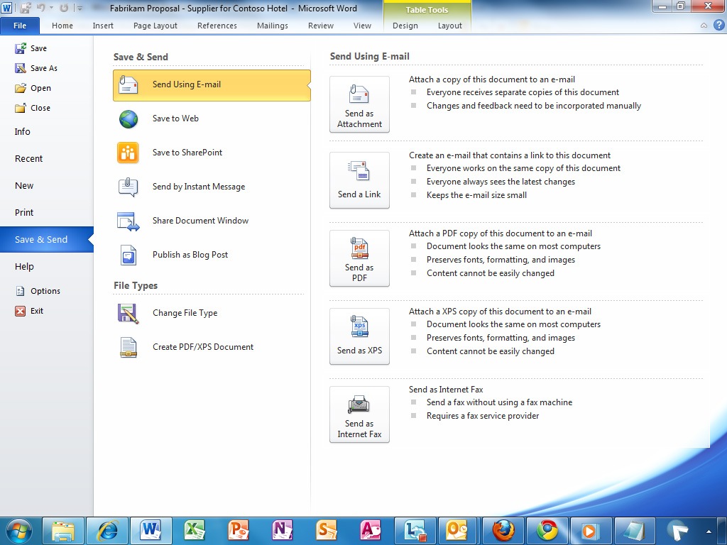Viewport: 727px width, 545px height.
Task: Click the Close document icon
Action: pyautogui.click(x=21, y=108)
